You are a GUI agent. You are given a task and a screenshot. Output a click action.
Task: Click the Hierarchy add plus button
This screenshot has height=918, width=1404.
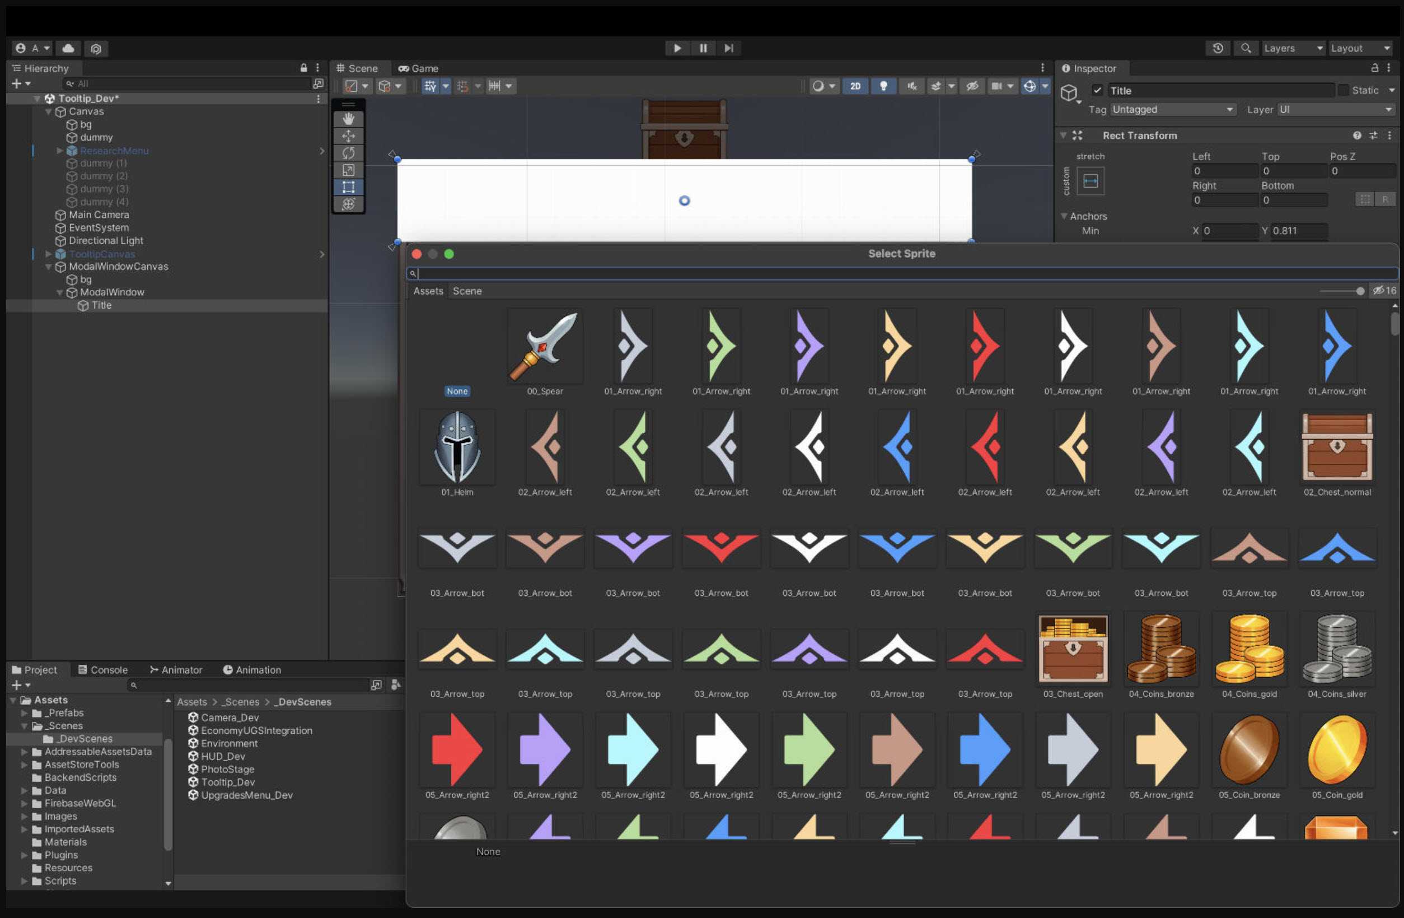[20, 84]
